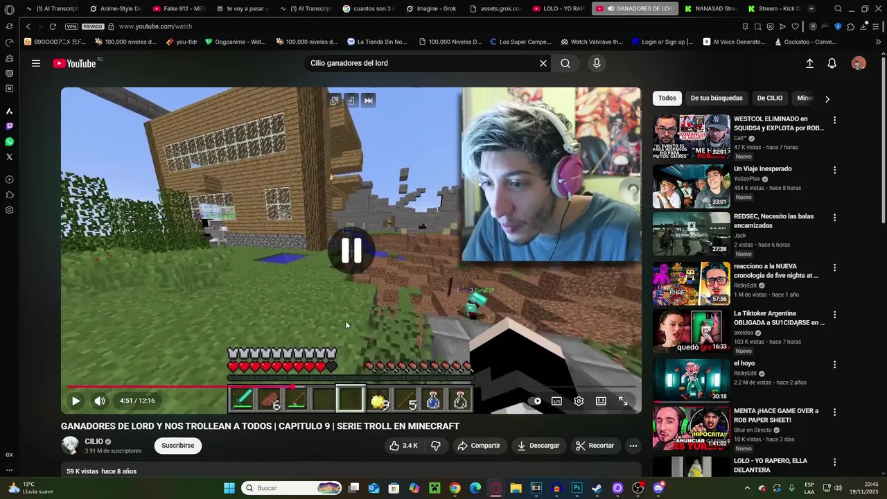Like the video with 3.4 K likes
Screen dimensions: 887x499
(403, 446)
